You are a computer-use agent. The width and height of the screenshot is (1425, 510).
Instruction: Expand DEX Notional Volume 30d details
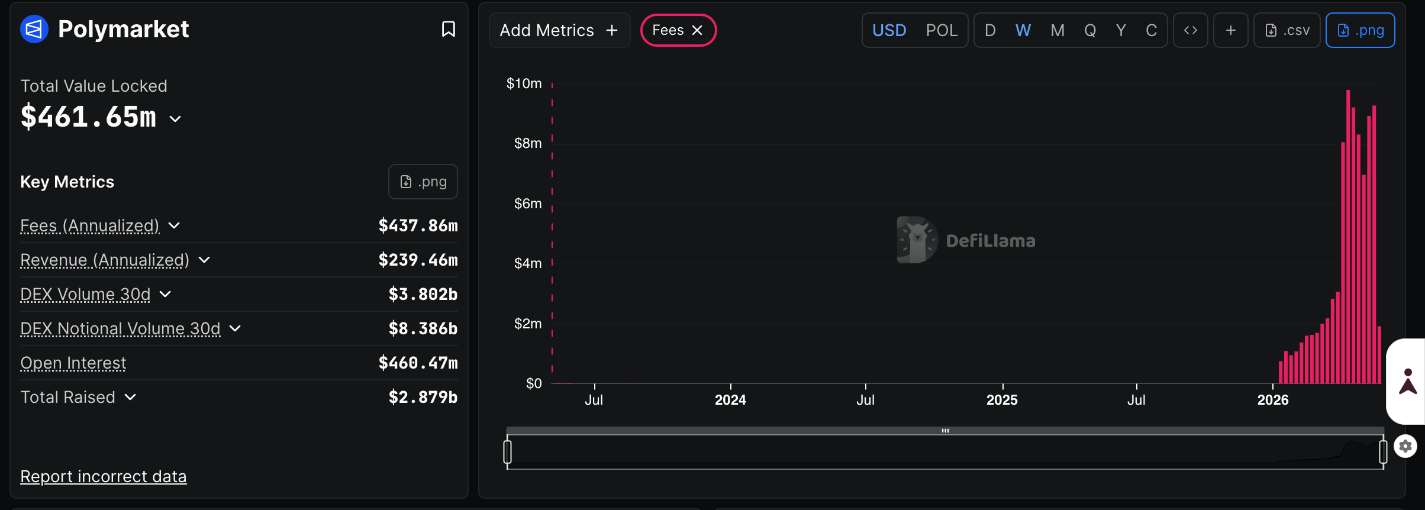(235, 328)
